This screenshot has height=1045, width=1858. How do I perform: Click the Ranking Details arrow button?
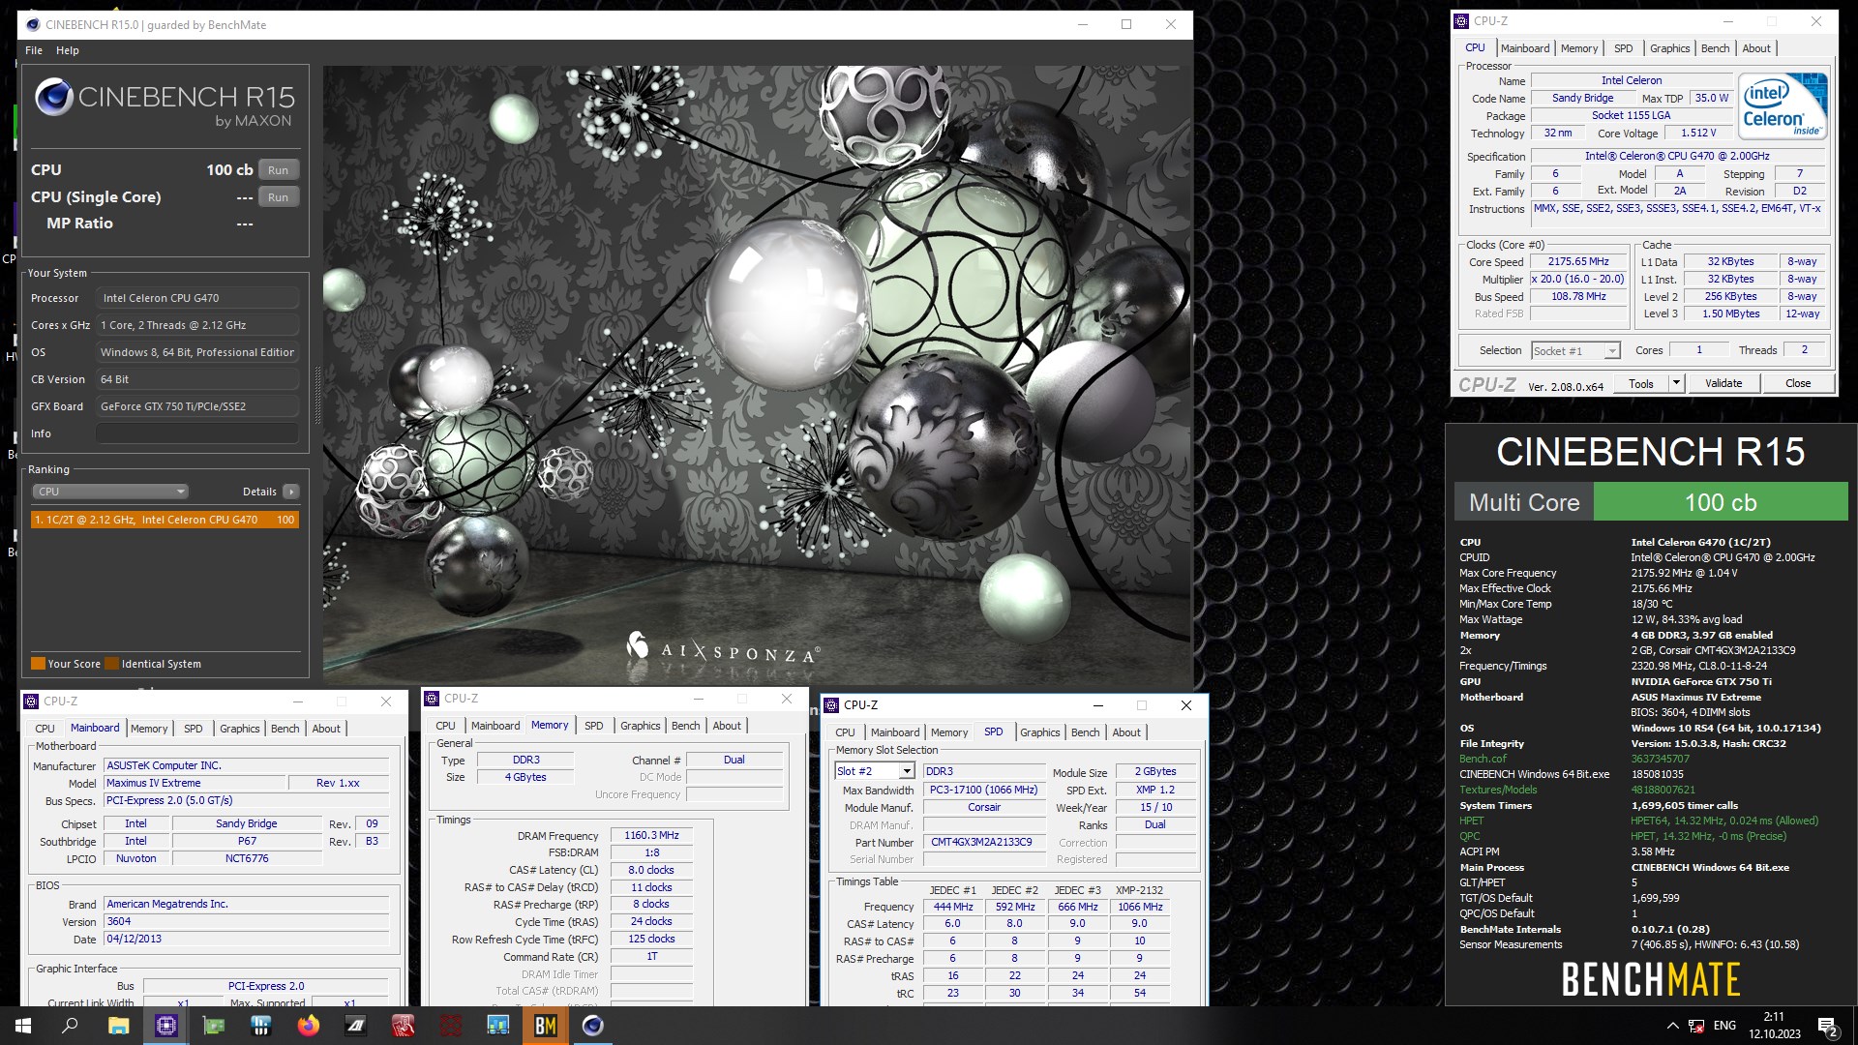coord(290,492)
